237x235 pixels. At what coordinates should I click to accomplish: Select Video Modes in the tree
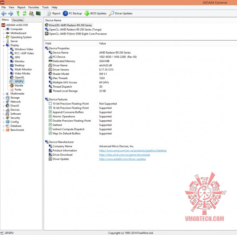22,73
